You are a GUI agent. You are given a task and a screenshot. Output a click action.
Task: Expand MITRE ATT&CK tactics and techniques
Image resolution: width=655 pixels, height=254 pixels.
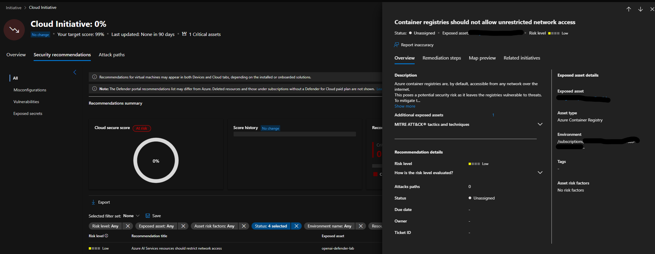[540, 124]
